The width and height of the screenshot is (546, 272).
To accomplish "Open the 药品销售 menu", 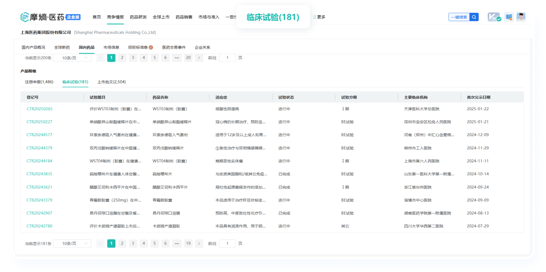I will (184, 17).
